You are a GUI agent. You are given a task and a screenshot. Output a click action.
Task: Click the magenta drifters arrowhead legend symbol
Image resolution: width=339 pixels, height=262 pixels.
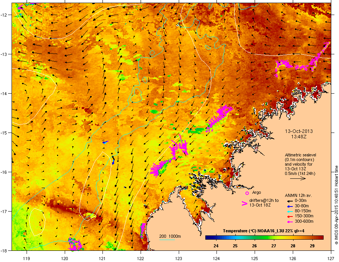244,203
